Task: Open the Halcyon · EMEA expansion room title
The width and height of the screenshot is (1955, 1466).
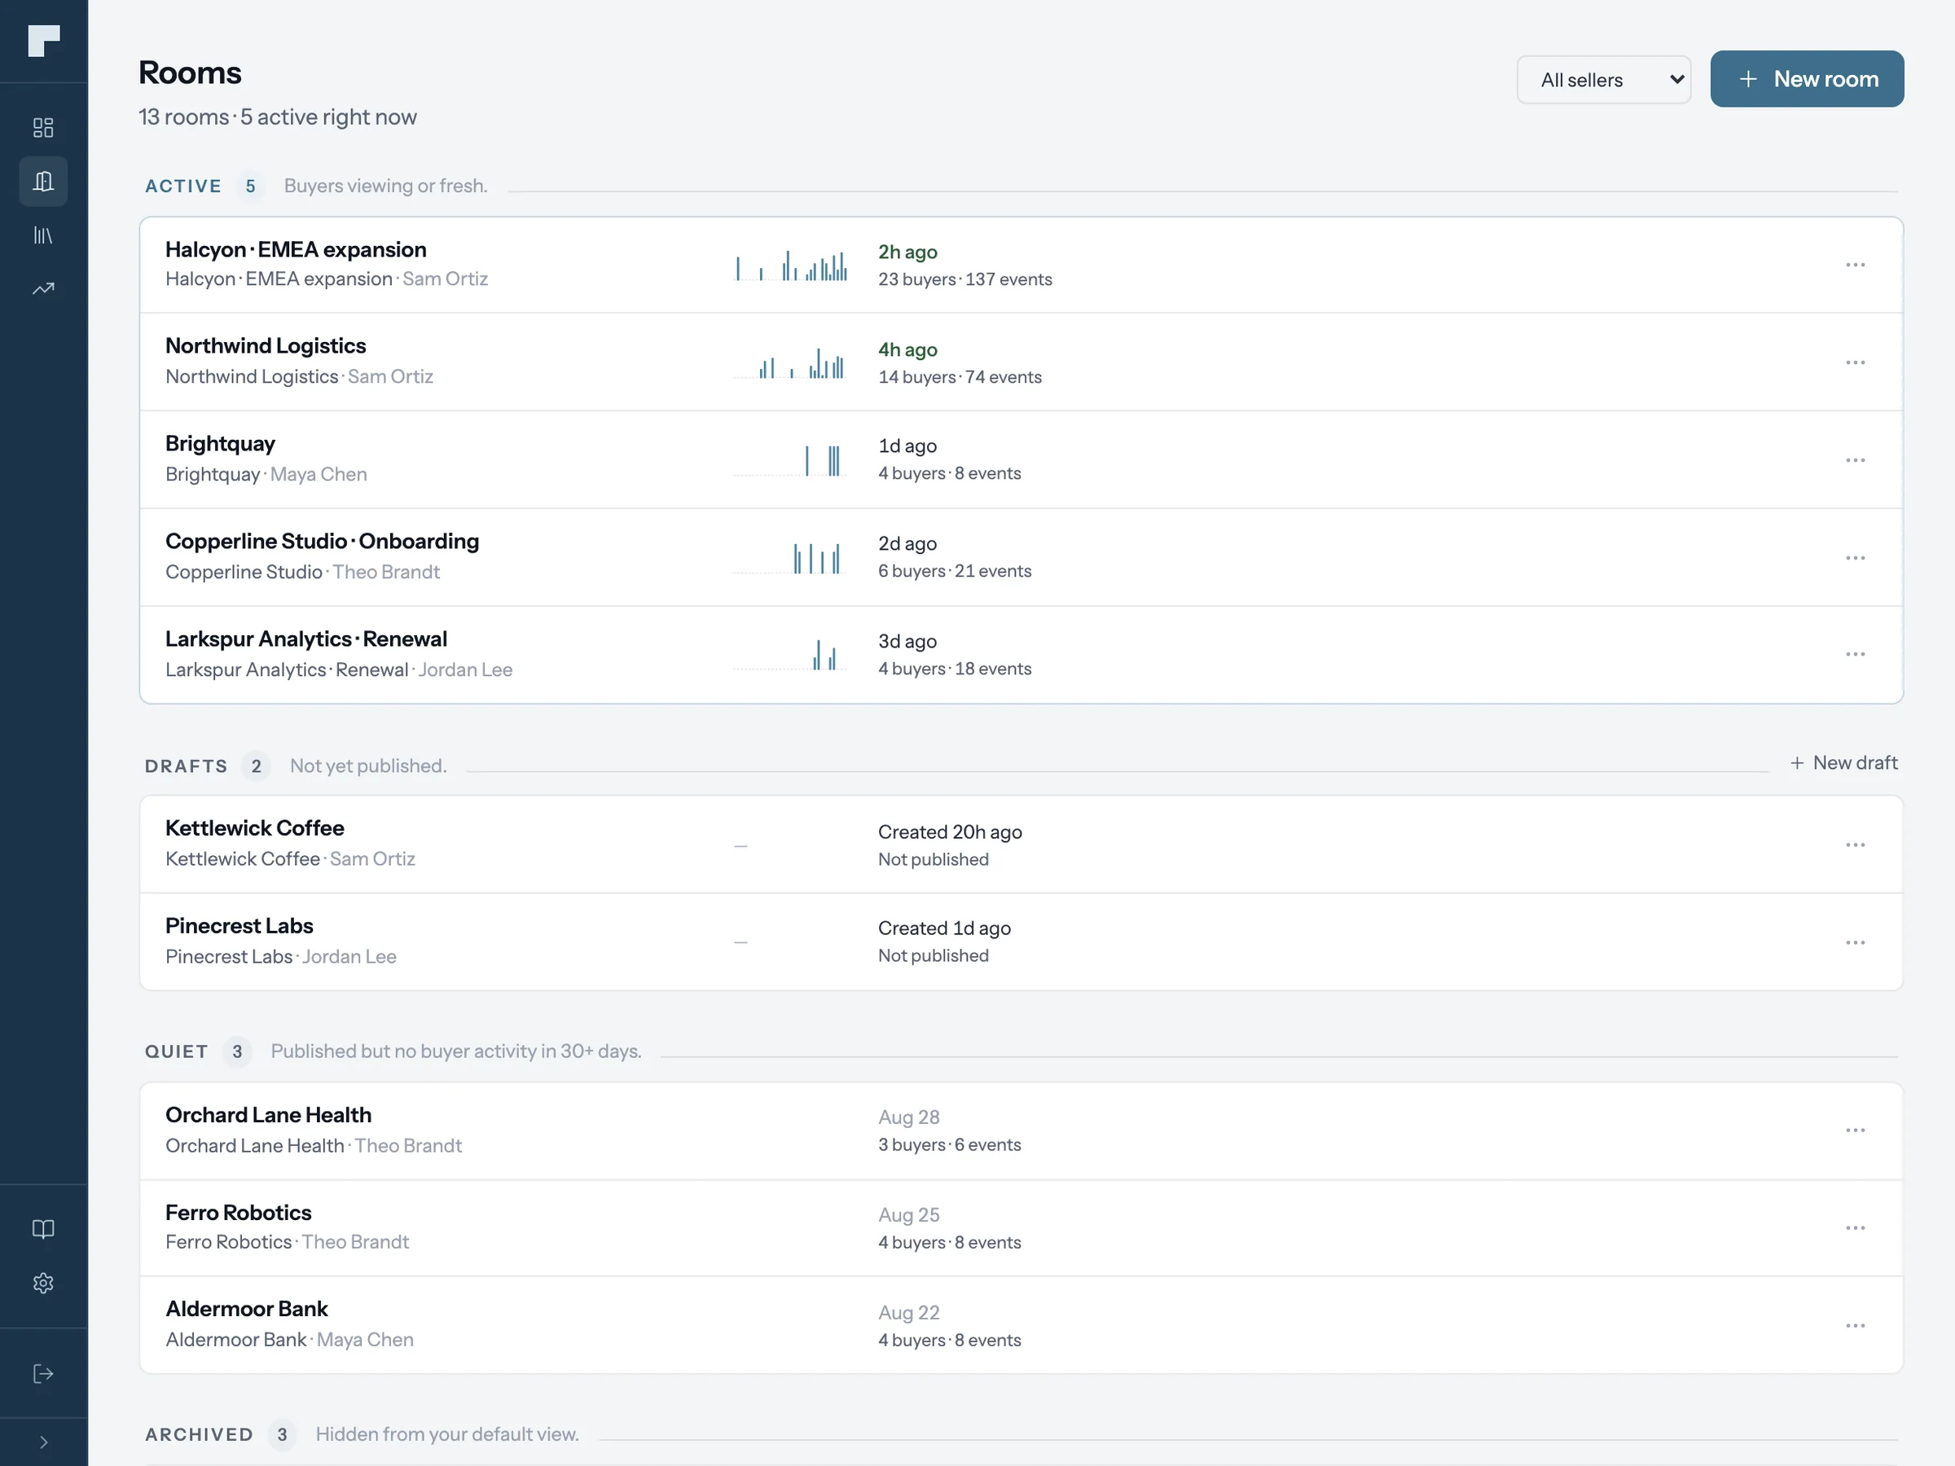Action: click(296, 249)
